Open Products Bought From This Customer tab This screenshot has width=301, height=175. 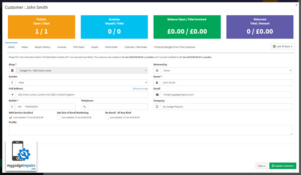pos(175,47)
